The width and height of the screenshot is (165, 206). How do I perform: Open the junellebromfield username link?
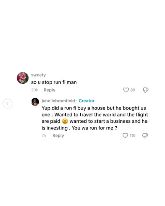58,101
